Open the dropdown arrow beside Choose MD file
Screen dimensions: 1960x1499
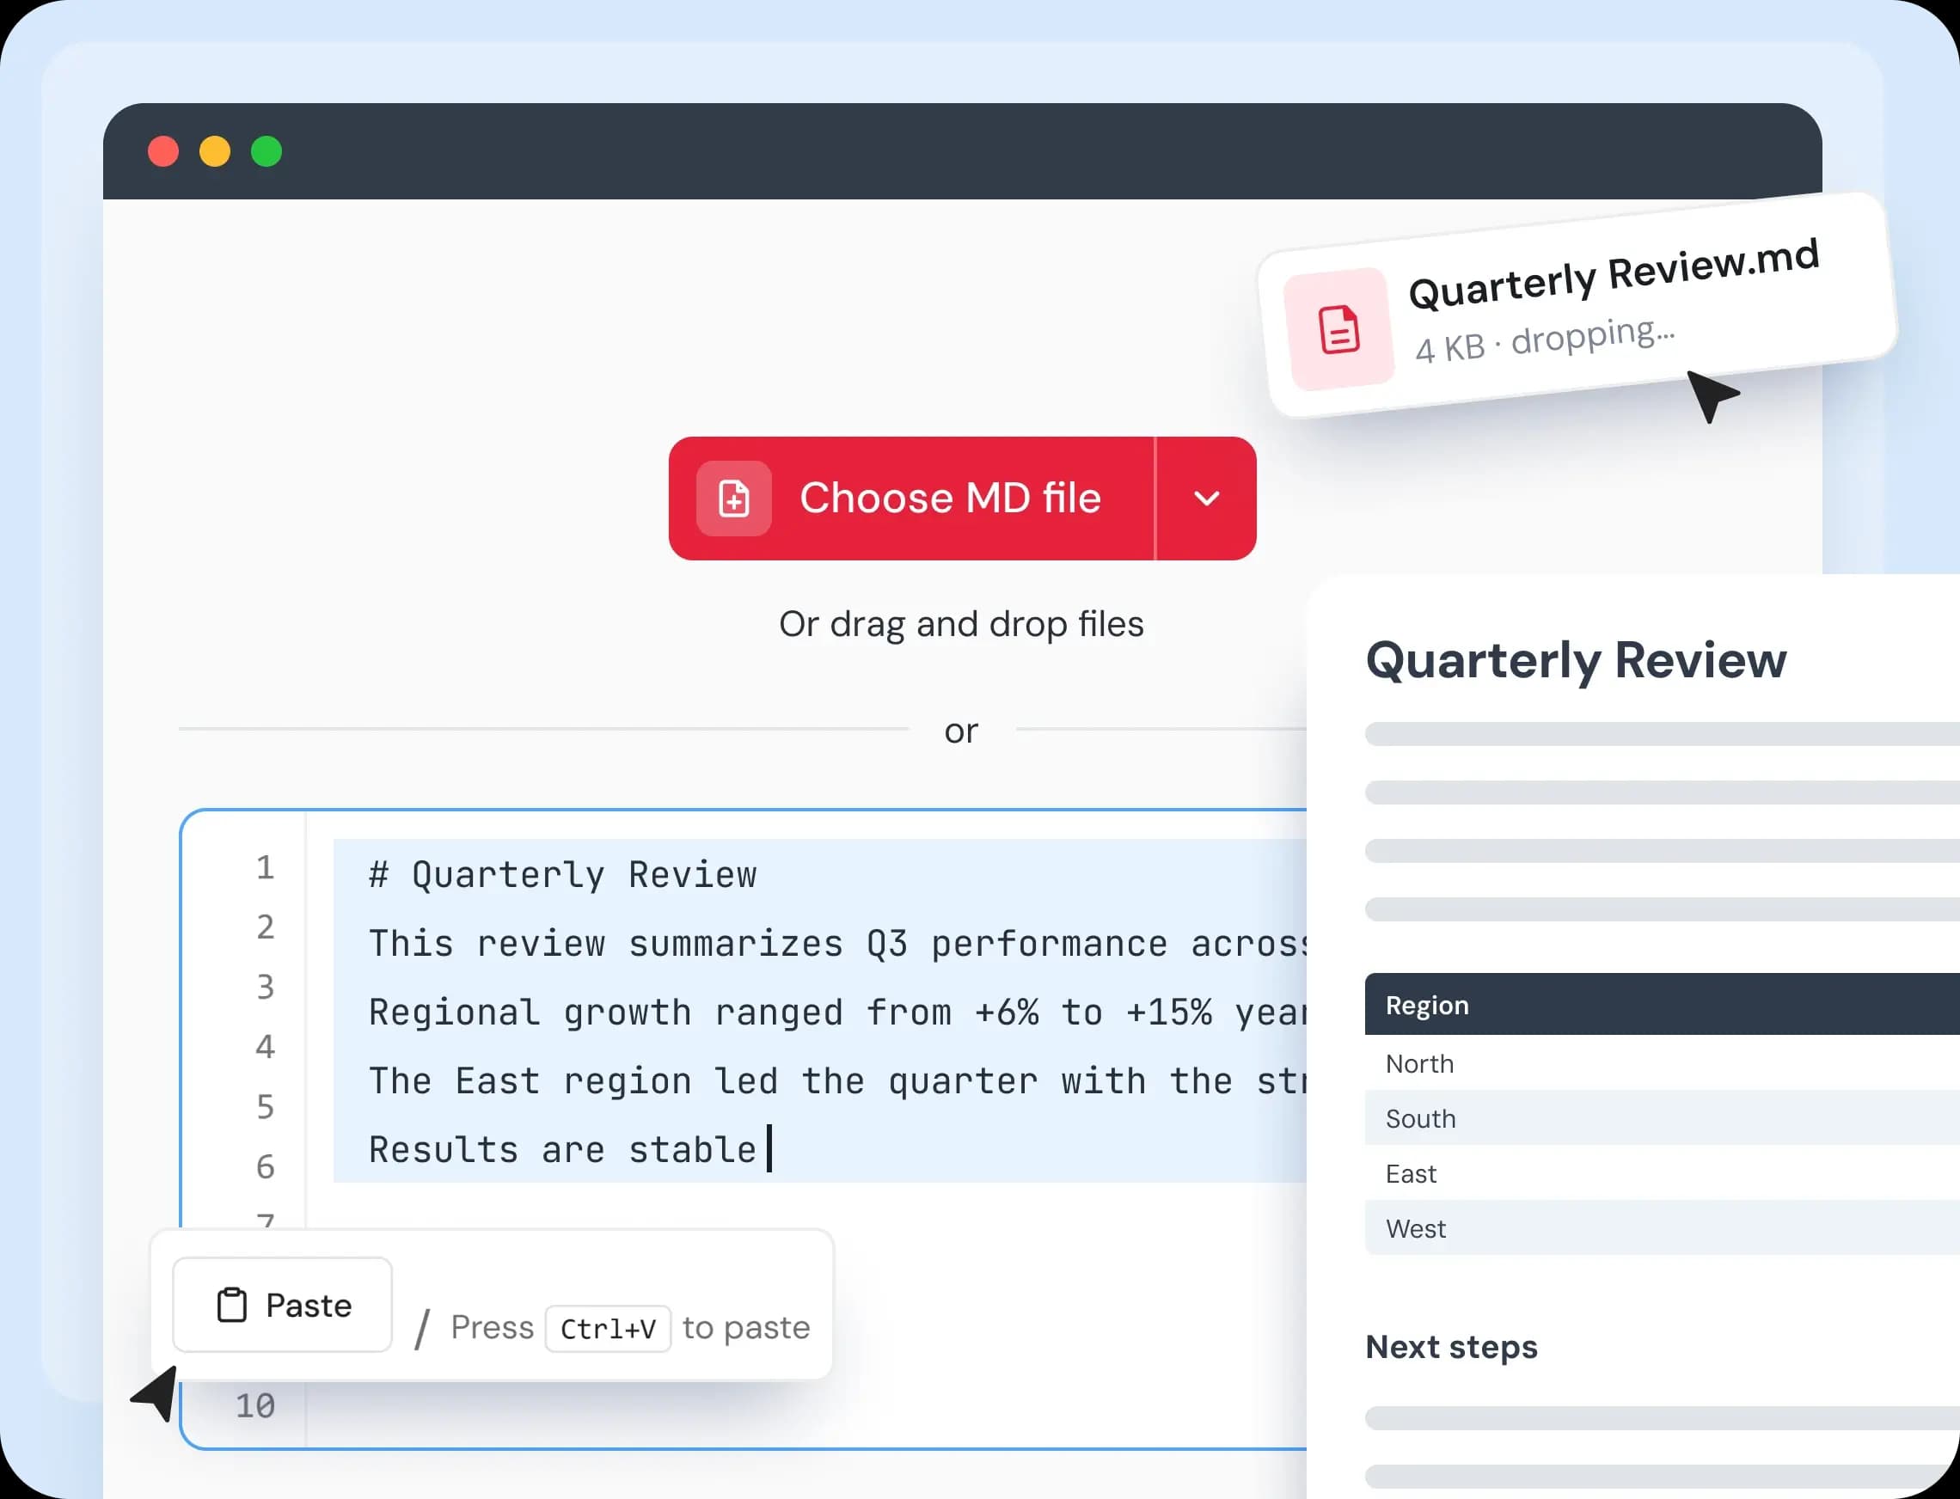[x=1207, y=498]
